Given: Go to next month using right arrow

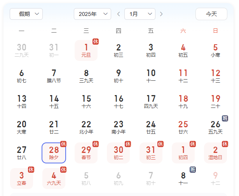Looking at the screenshot, I should coord(161,14).
